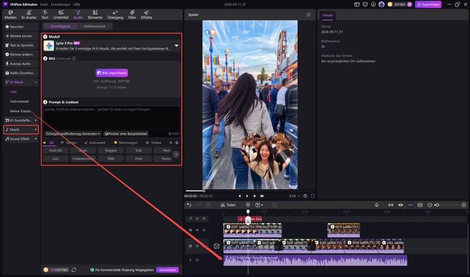Enter fullscreen preview
The image size is (470, 277).
click(313, 196)
